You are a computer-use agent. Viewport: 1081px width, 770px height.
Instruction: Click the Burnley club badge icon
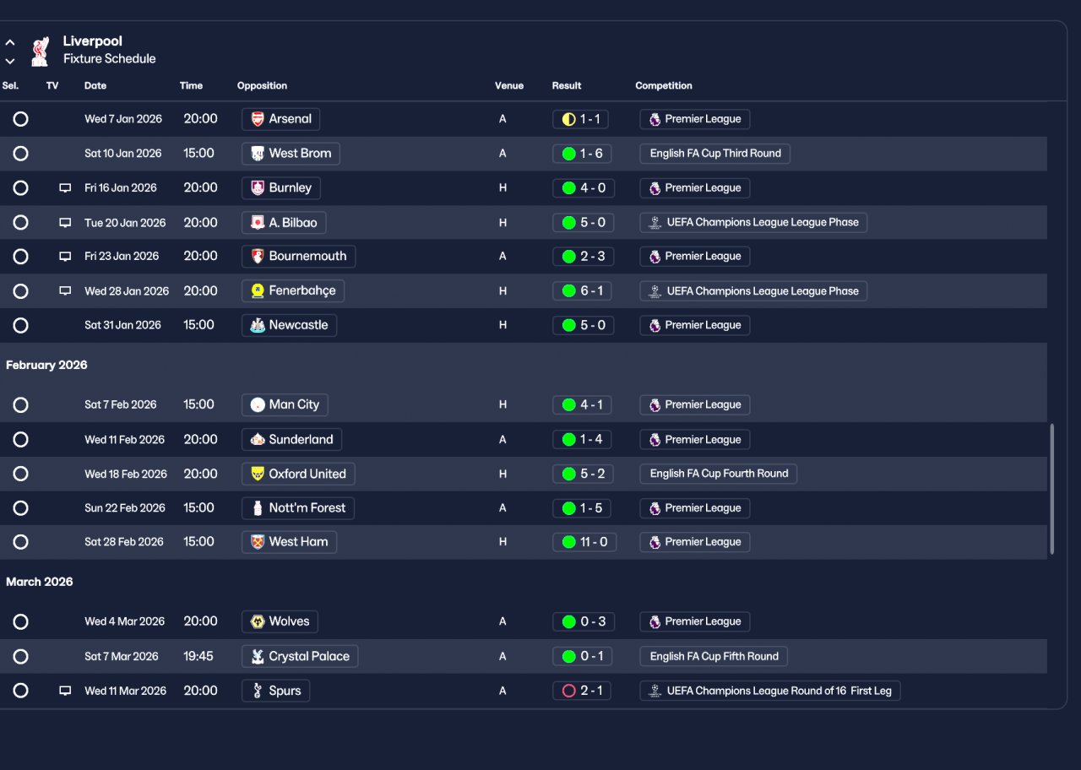pyautogui.click(x=258, y=188)
